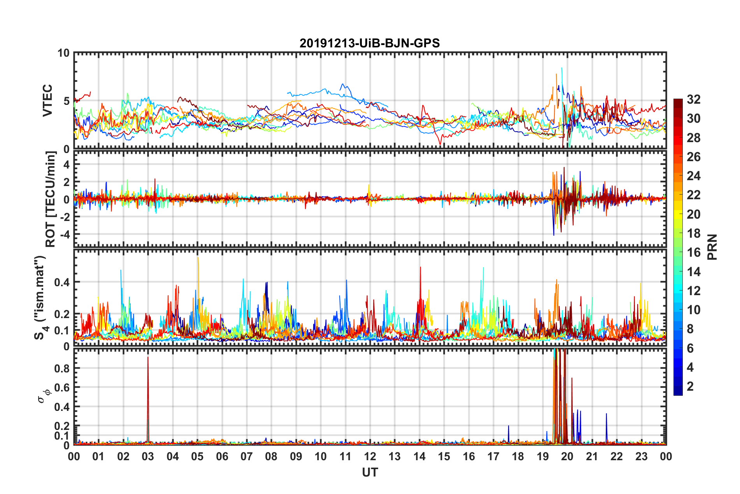Image resolution: width=740 pixels, height=494 pixels.
Task: Select x-axis hour label 23
Action: [x=642, y=456]
